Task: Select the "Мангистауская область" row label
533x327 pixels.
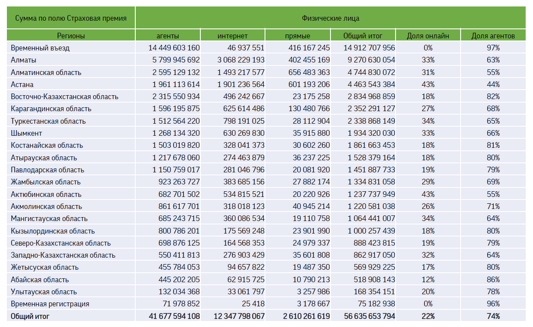Action: click(49, 218)
